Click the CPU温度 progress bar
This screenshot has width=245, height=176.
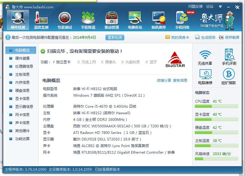(216, 106)
